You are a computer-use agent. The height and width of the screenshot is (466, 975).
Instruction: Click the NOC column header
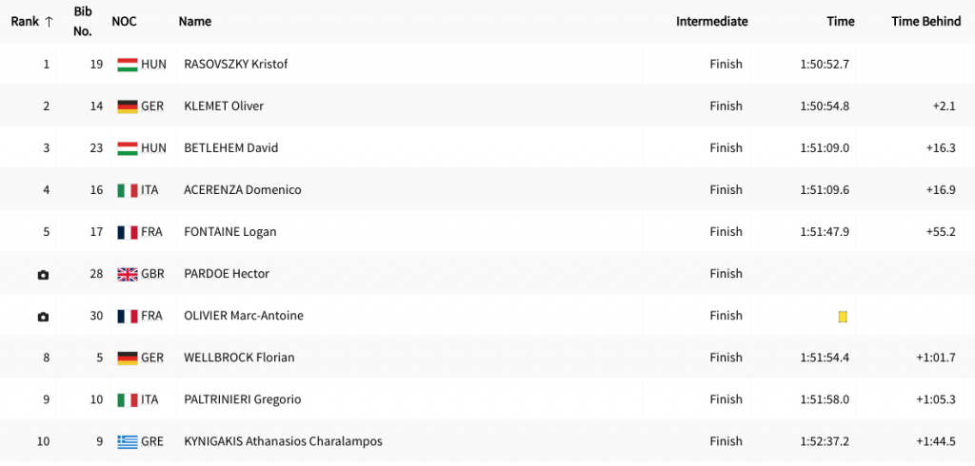pyautogui.click(x=124, y=21)
